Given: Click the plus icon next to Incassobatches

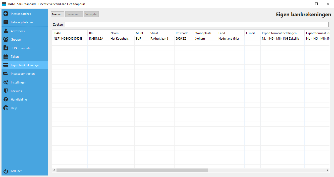Looking at the screenshot, I should 6,14.
